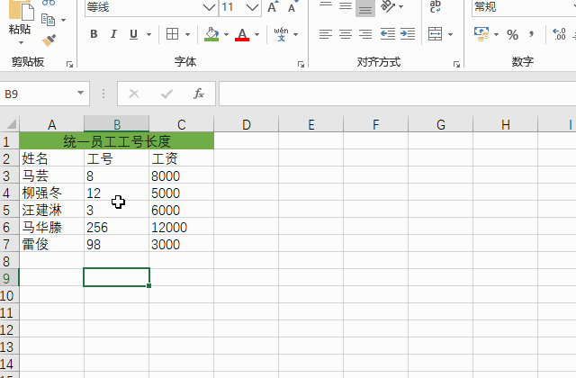
Task: Click the insert function fx icon
Action: (198, 94)
